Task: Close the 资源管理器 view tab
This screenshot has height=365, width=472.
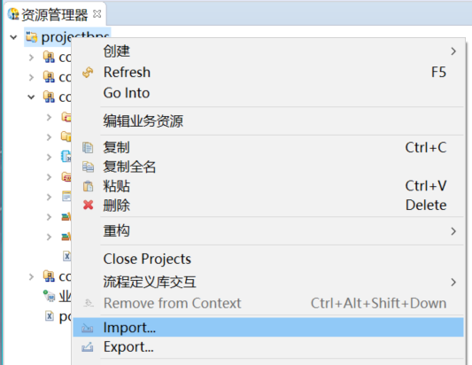Action: coord(97,14)
